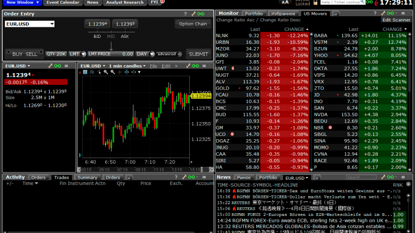
Task: Select the SELL radio button
Action: (x=41, y=52)
